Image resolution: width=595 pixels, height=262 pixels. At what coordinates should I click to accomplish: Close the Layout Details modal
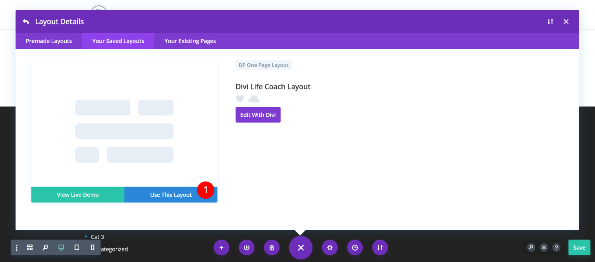coord(566,22)
